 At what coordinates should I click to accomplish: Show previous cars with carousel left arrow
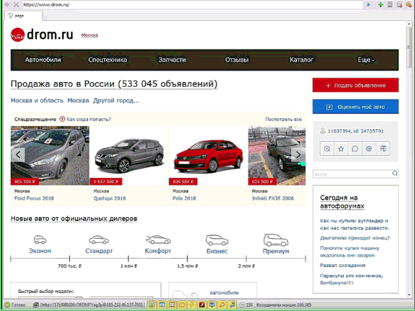[x=19, y=155]
